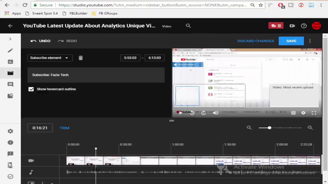This screenshot has width=328, height=184.
Task: Mute the preview with the speaker icon
Action: [215, 113]
